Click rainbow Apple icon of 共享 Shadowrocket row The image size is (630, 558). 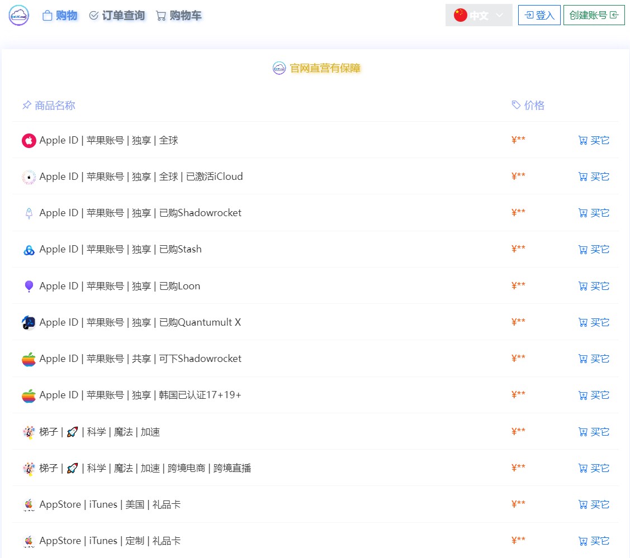[29, 359]
